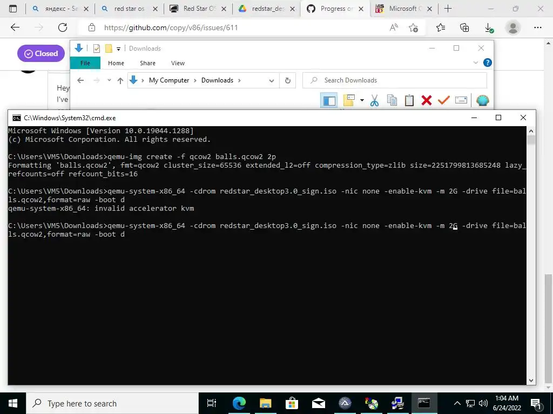Open Task View from the taskbar
Image resolution: width=553 pixels, height=414 pixels.
click(212, 403)
